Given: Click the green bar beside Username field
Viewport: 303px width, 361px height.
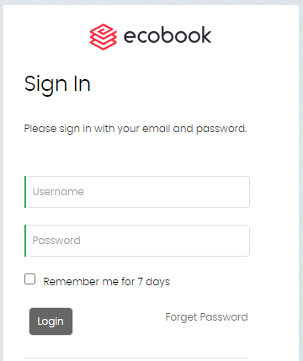Looking at the screenshot, I should click(25, 192).
